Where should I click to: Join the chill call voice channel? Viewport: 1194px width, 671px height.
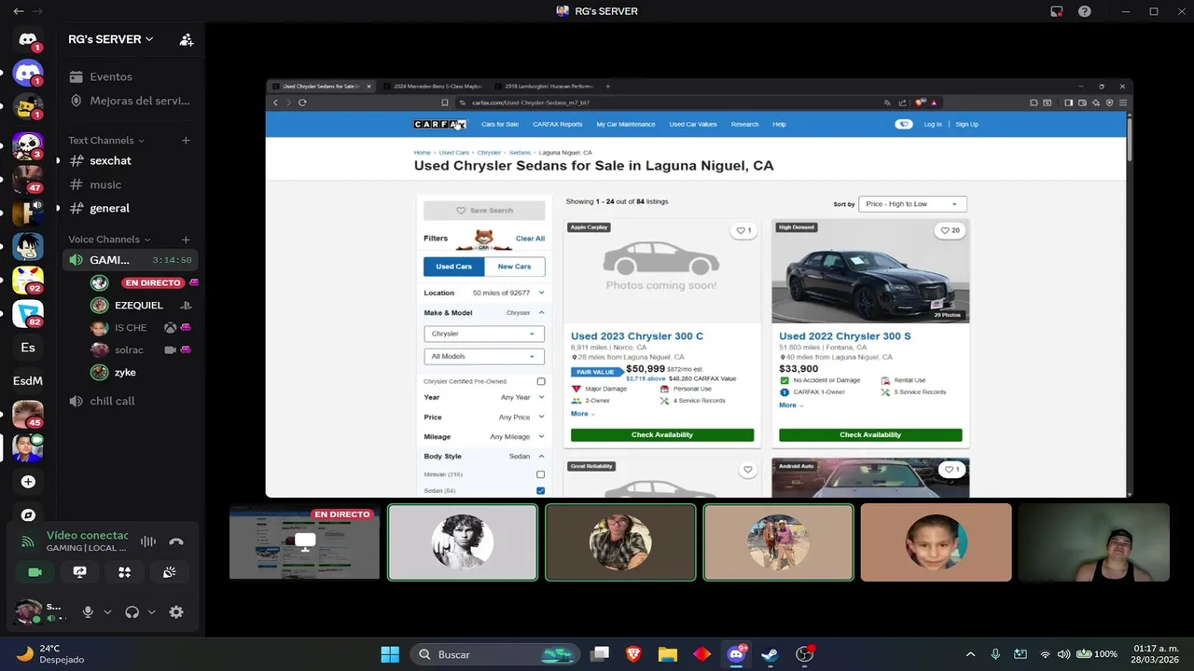[131, 401]
